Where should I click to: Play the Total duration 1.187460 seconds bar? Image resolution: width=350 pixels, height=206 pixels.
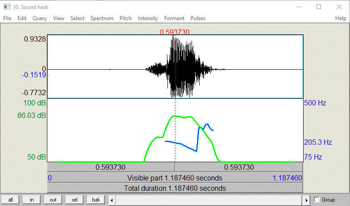pyautogui.click(x=175, y=188)
